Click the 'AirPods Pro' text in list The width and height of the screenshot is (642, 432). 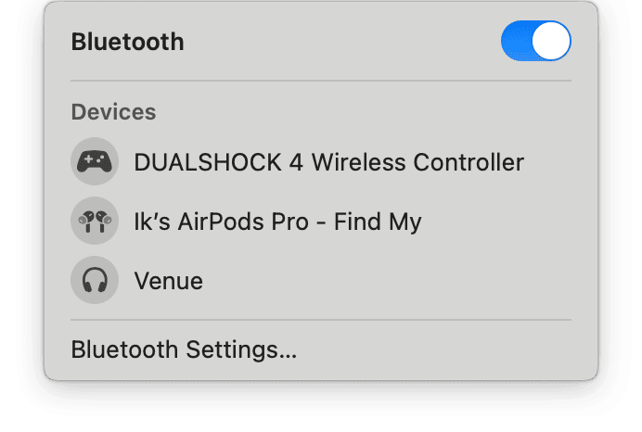(x=252, y=222)
